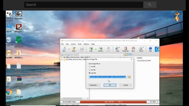This screenshot has width=189, height=106.
Task: Expand the MS.Office.2019 subfolder in tree
Action: (62, 59)
